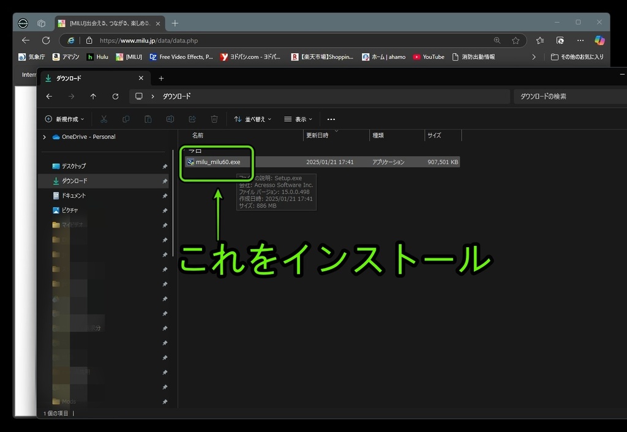Open the 表示 view dropdown
Screen dimensions: 627x432
(298, 119)
